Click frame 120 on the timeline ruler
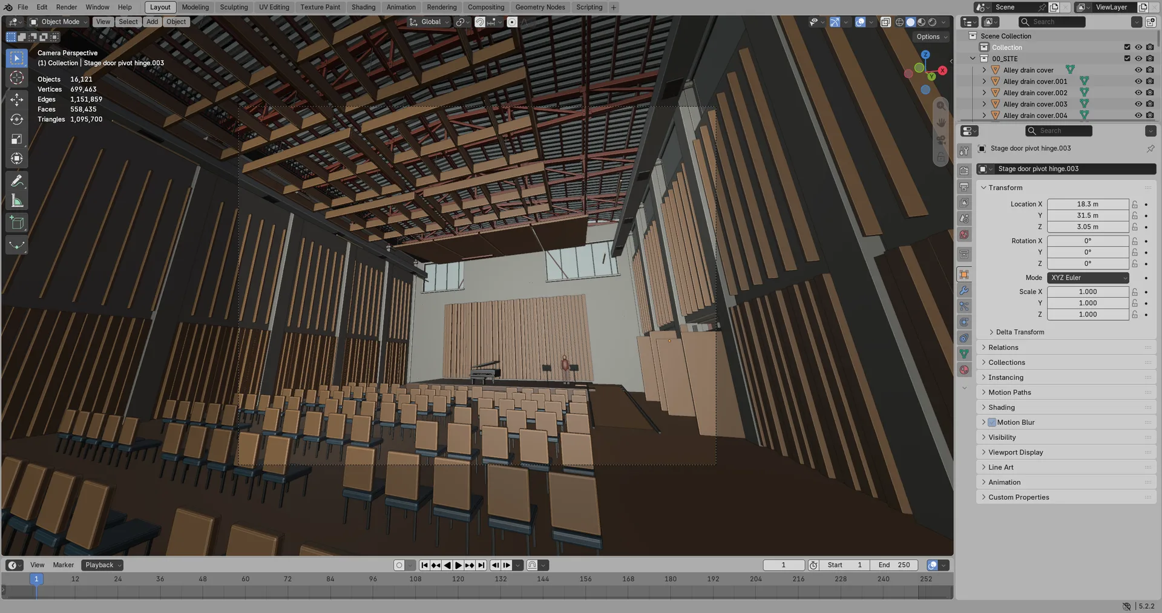1162x613 pixels. [x=458, y=579]
